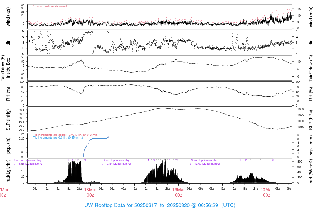Image resolution: width=320 pixels, height=218 pixels.
Task: Click the '600' tick on the W/m^2 axis
Action: pyautogui.click(x=300, y=167)
